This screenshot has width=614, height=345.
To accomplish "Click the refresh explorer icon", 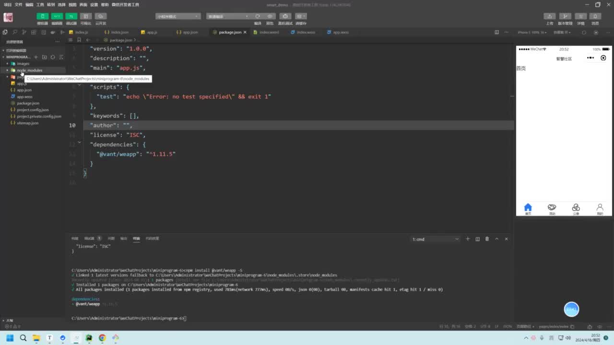I will point(53,57).
